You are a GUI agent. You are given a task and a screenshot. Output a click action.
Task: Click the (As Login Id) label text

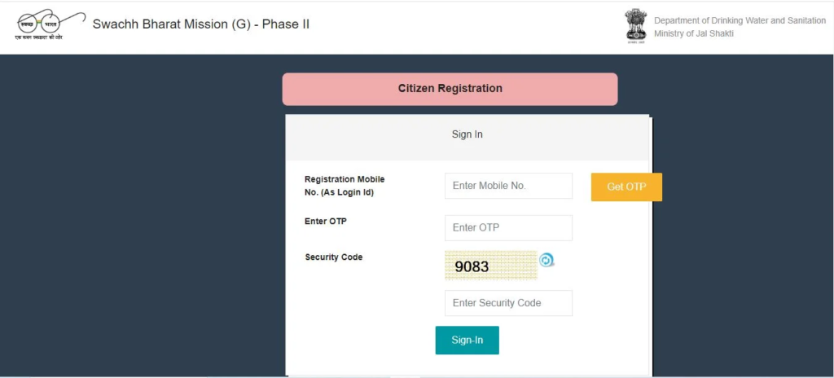(348, 193)
